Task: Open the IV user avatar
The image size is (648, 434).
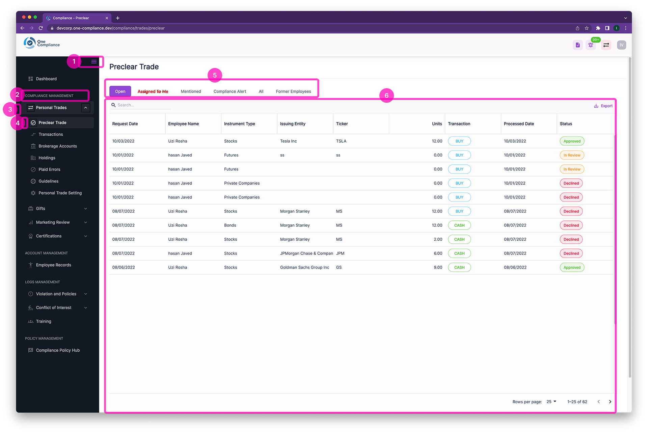Action: pyautogui.click(x=621, y=45)
